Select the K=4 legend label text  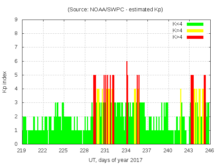tap(177, 31)
